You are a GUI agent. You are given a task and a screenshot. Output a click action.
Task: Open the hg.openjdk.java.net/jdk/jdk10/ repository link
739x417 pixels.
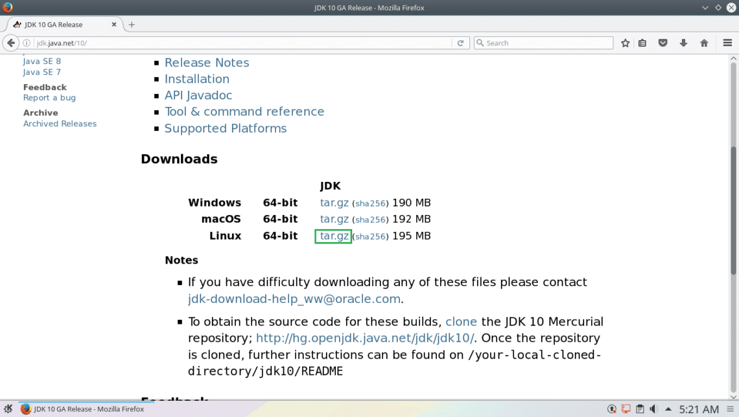click(365, 338)
